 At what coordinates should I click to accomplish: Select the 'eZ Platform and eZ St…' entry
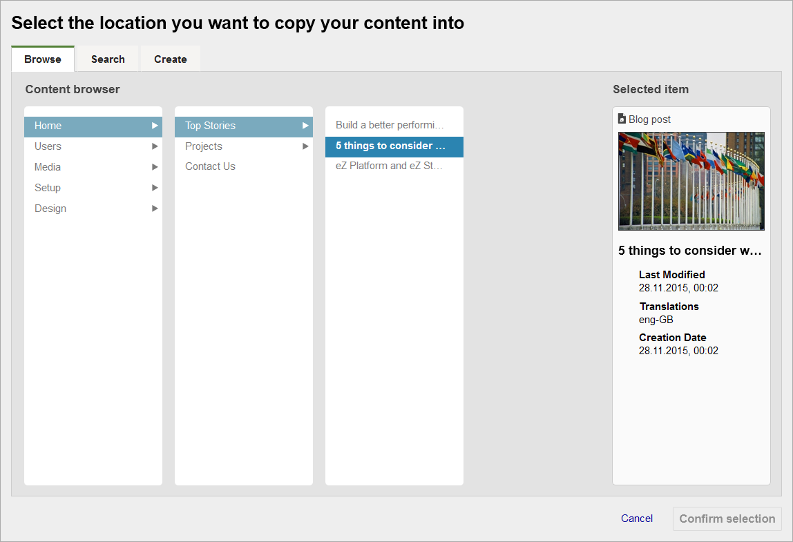(389, 166)
